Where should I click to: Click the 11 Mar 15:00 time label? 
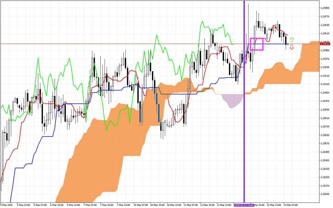tap(208, 205)
